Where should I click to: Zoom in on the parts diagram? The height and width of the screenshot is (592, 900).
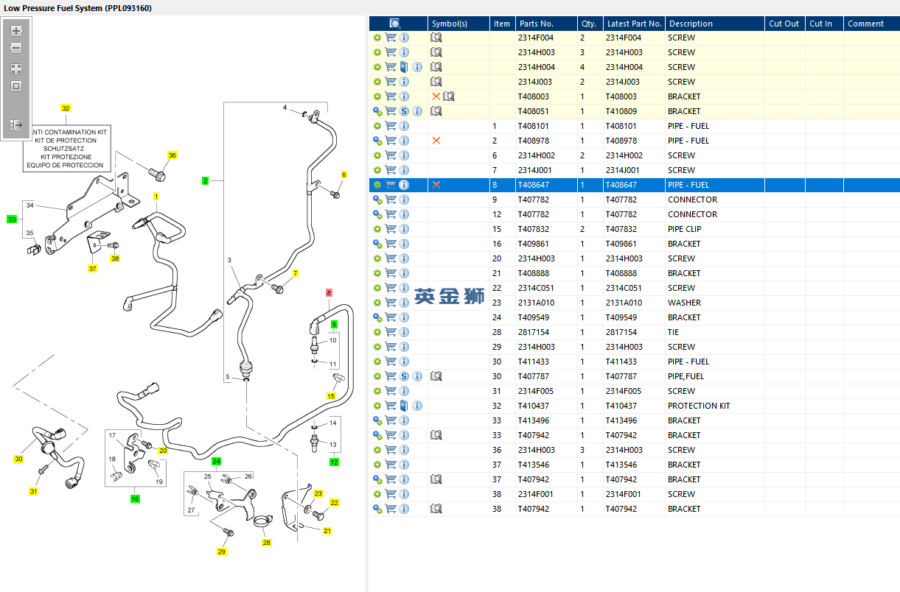[16, 32]
